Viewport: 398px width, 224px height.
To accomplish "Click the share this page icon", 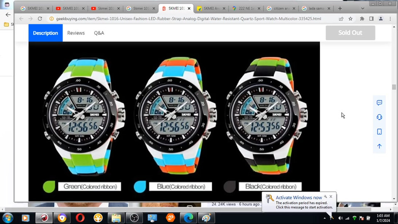I will point(341,19).
